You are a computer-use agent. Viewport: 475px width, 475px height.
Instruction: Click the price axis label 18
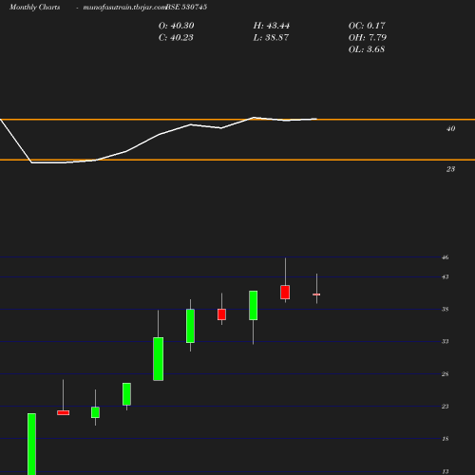click(x=445, y=439)
